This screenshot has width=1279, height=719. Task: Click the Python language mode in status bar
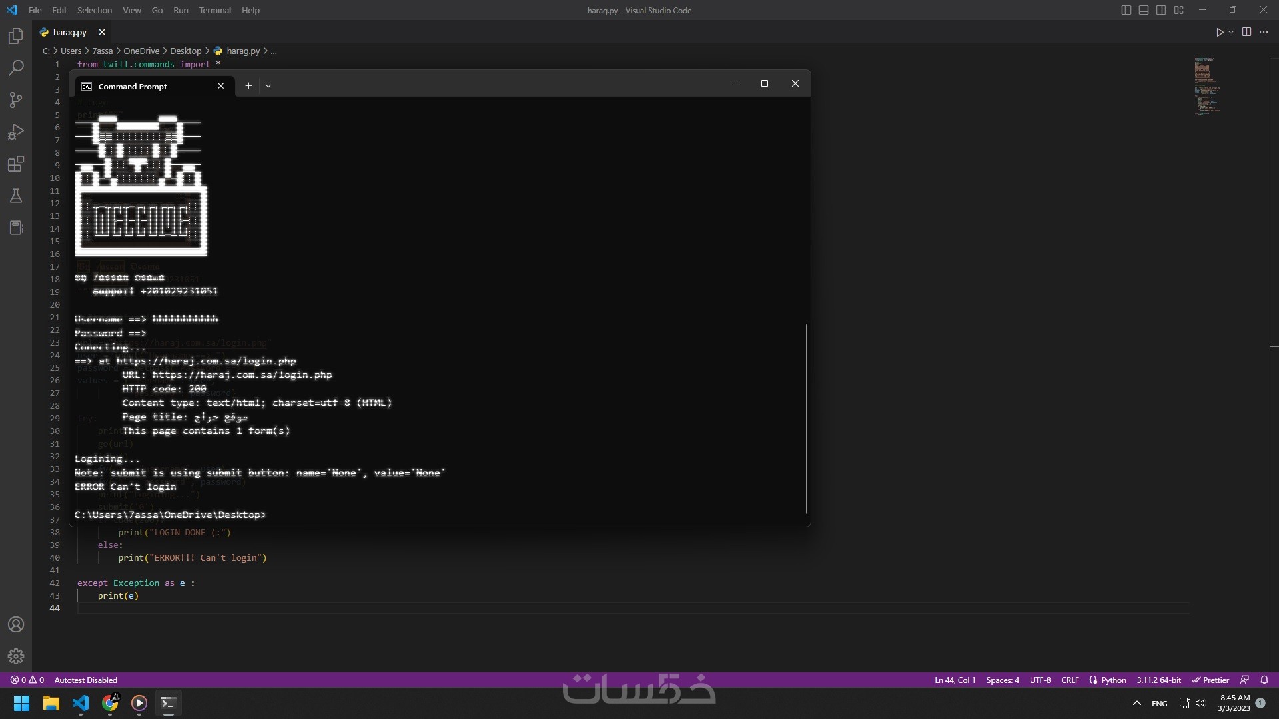coord(1113,680)
